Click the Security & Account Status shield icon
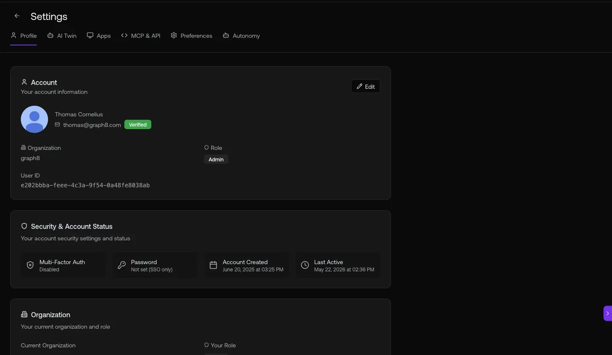 point(24,226)
